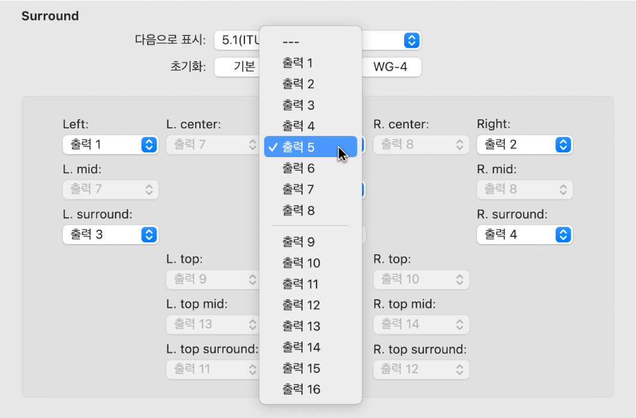Open the Right output dropdown
This screenshot has width=636, height=418.
(x=524, y=145)
